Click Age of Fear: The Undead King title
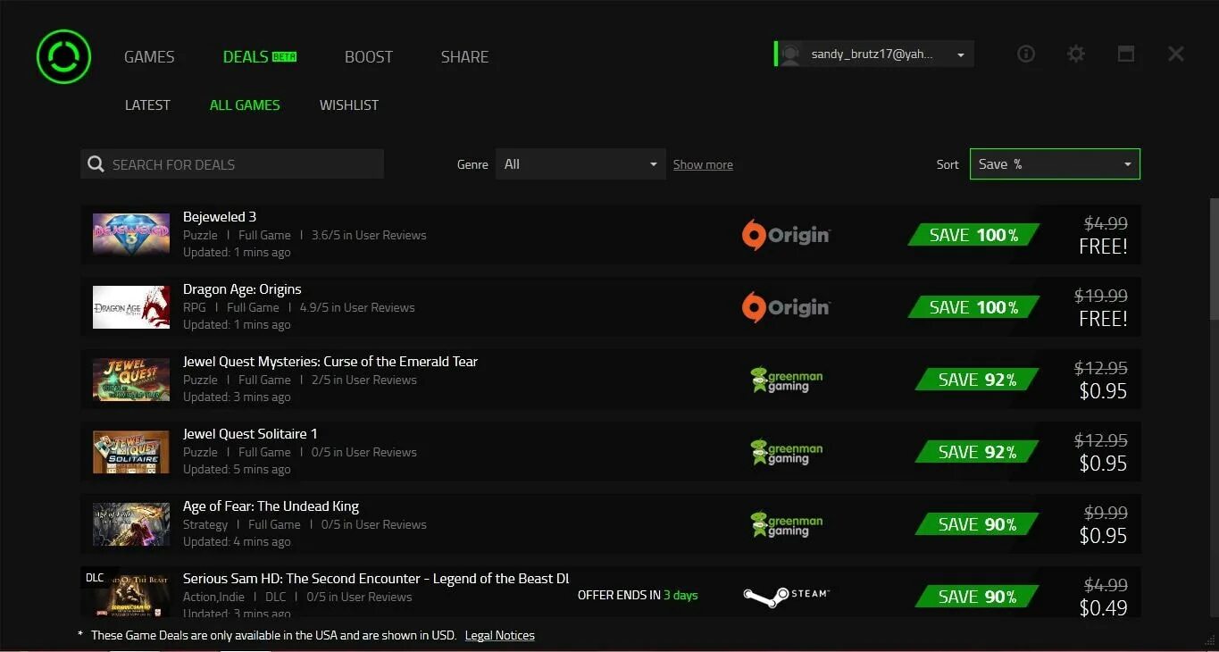 (271, 506)
